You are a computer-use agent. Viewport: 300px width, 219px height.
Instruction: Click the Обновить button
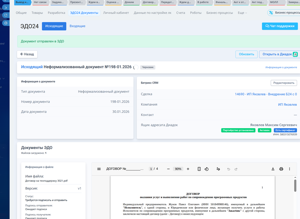click(x=246, y=54)
